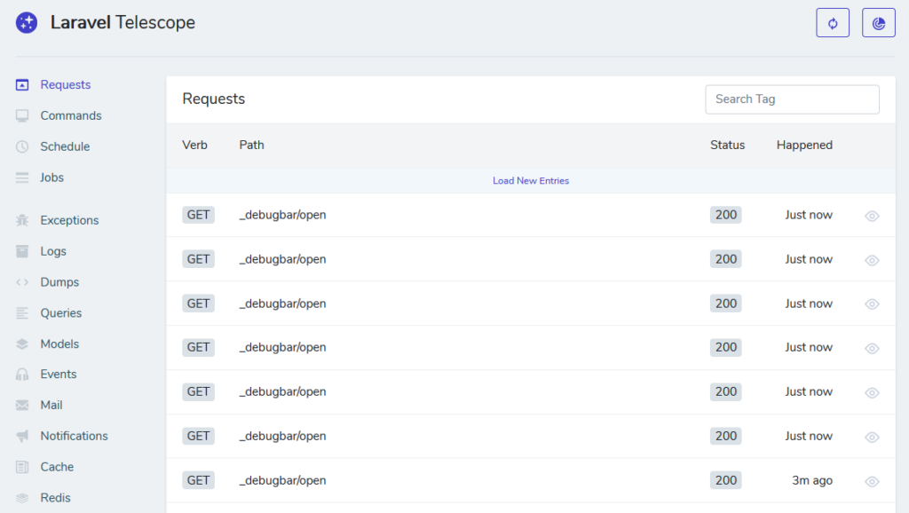Click the Laravel Telescope logo icon

coord(27,22)
